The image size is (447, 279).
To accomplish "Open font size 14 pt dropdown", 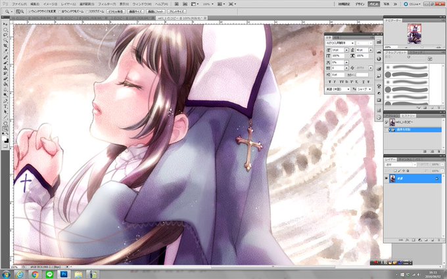I will pyautogui.click(x=346, y=50).
